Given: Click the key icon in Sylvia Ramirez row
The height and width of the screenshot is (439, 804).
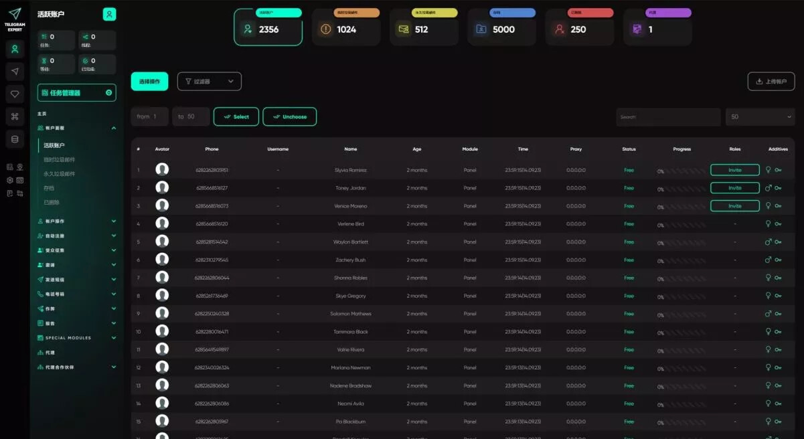Looking at the screenshot, I should point(778,170).
